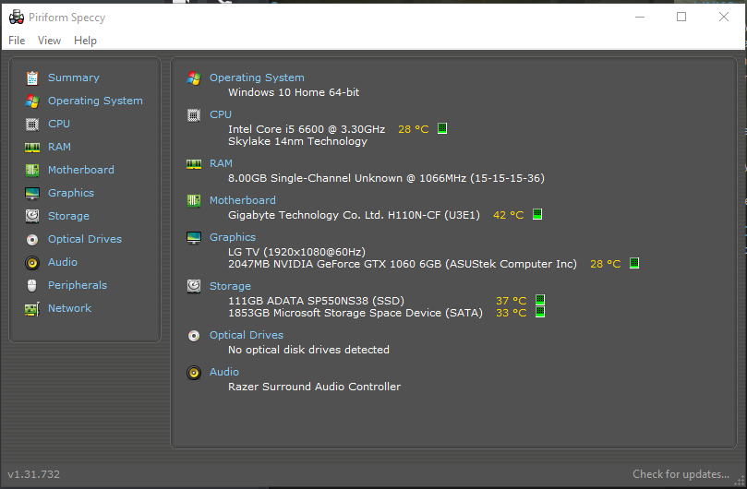Image resolution: width=747 pixels, height=489 pixels.
Task: Click Check for updates link
Action: point(681,474)
